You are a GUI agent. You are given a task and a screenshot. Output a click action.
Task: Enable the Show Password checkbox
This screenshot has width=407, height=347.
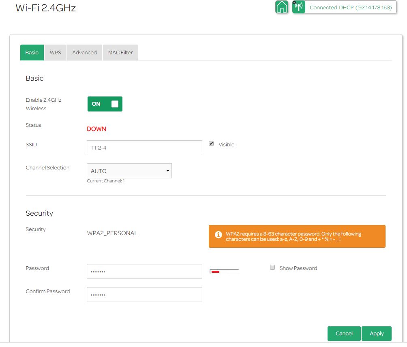click(x=272, y=268)
